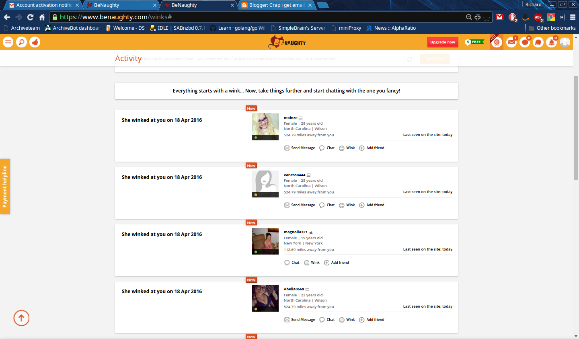
Task: Open the Chrome main menu
Action: pyautogui.click(x=573, y=17)
